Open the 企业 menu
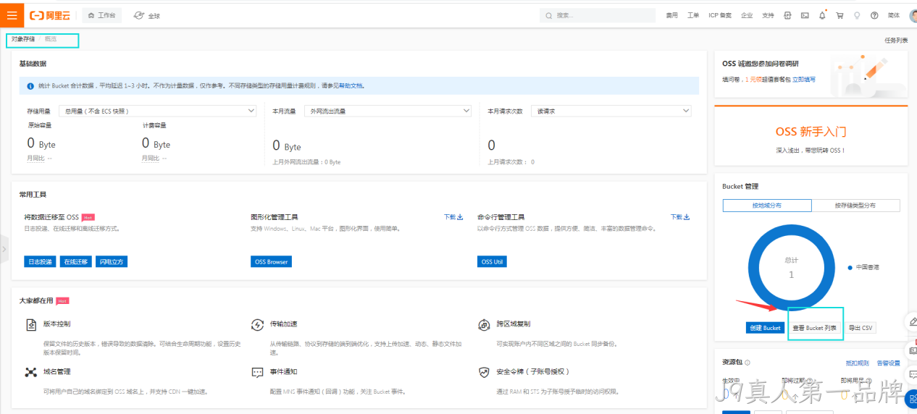Image resolution: width=917 pixels, height=414 pixels. [x=747, y=15]
